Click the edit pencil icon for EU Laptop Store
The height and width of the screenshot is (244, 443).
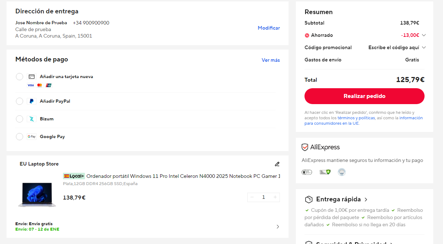(x=277, y=164)
